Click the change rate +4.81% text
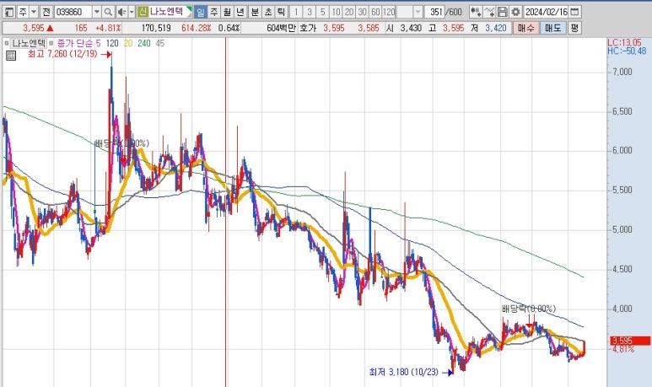Viewport: 652px width, 387px height. pyautogui.click(x=108, y=29)
